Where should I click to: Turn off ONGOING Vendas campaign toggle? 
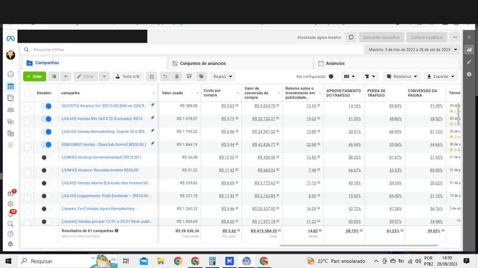click(x=47, y=145)
